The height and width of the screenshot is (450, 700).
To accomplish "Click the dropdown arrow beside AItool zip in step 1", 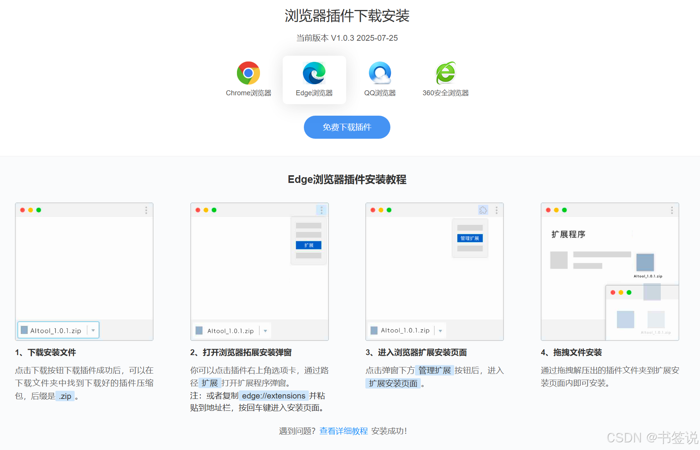I will pyautogui.click(x=93, y=330).
